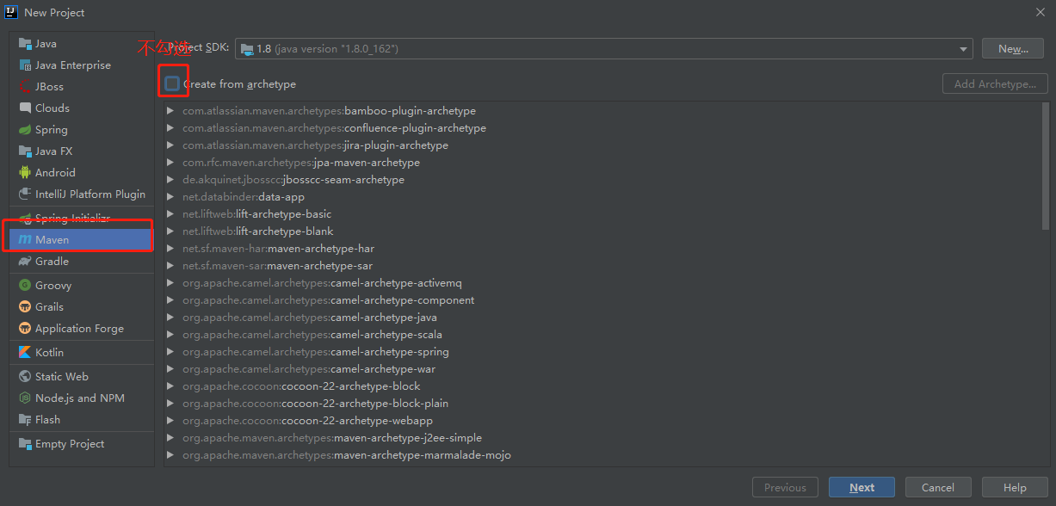Select cocoon-22-archetype-block row

pyautogui.click(x=602, y=386)
